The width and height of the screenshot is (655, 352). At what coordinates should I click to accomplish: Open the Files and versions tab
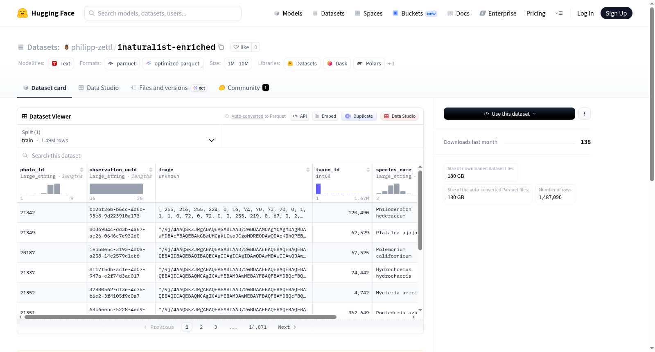(169, 87)
